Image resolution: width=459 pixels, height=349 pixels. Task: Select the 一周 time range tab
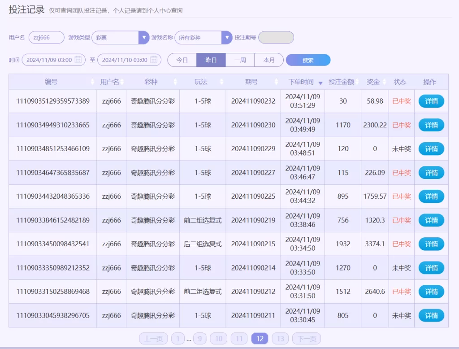point(240,60)
